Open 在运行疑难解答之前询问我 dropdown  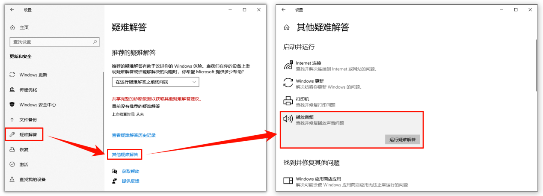(x=156, y=82)
